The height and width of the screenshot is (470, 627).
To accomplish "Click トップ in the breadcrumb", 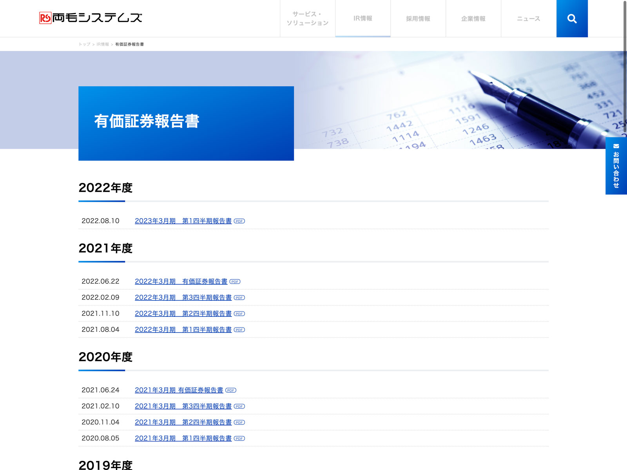I will pos(84,44).
